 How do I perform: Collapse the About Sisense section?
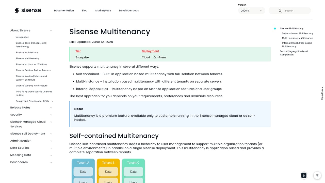click(51, 31)
